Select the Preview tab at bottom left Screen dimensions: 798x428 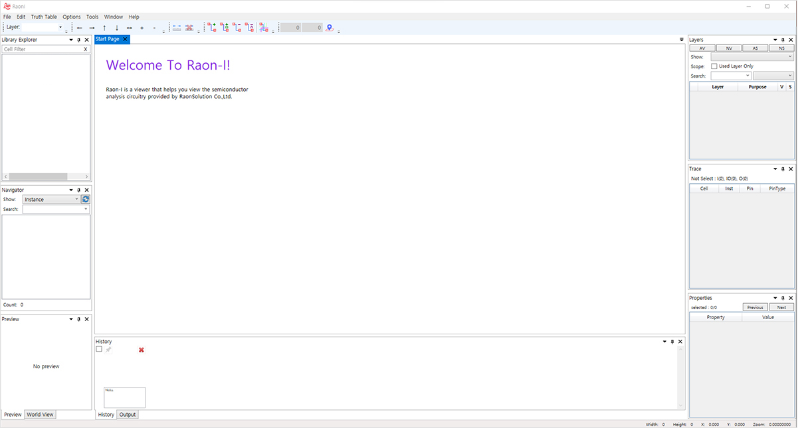pyautogui.click(x=13, y=415)
